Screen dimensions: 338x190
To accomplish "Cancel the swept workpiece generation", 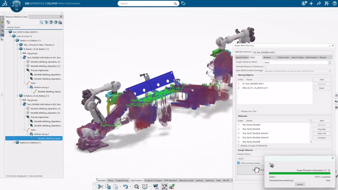I will click(300, 184).
